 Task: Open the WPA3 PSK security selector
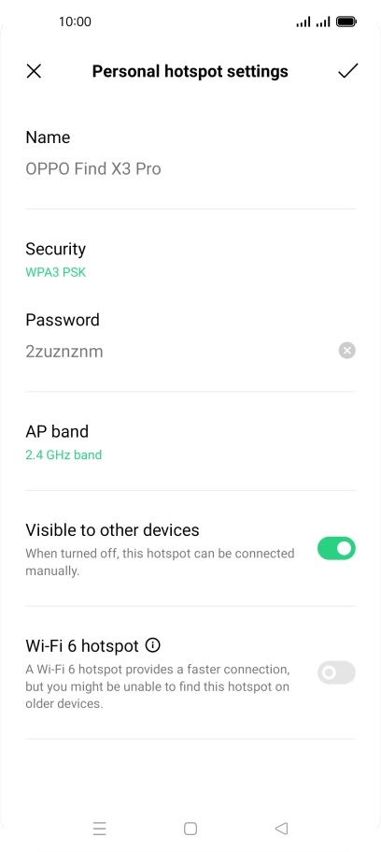(56, 272)
